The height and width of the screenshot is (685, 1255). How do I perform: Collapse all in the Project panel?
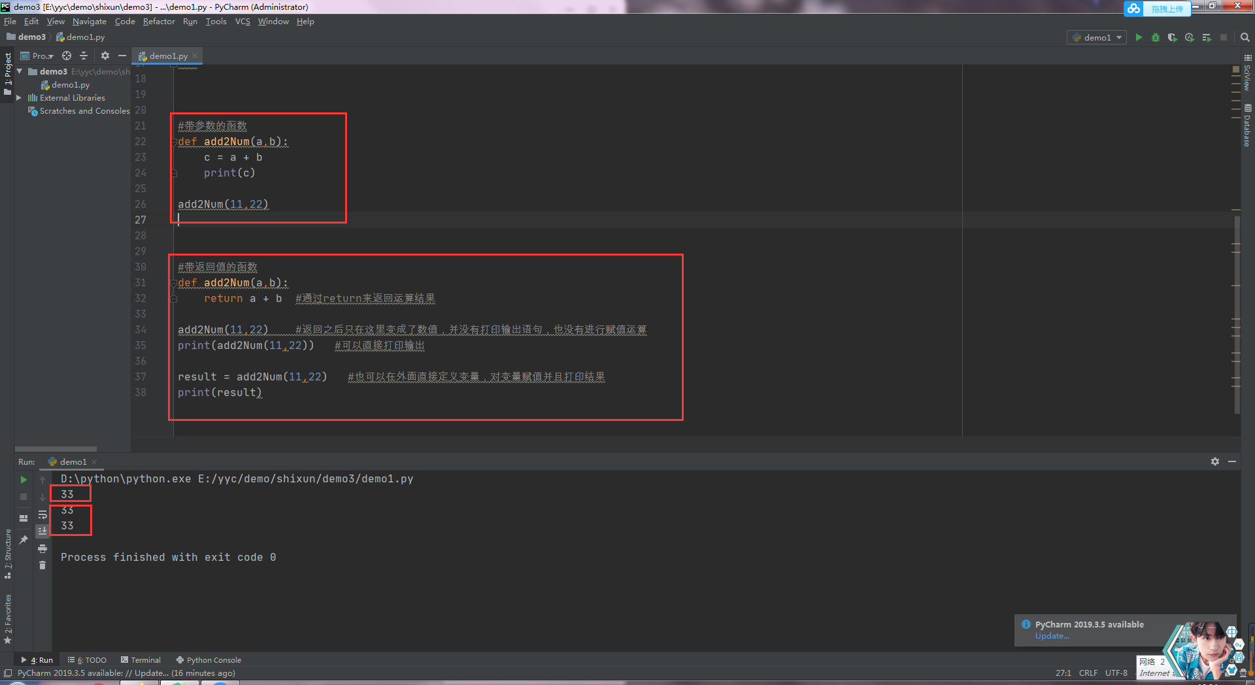pyautogui.click(x=84, y=56)
